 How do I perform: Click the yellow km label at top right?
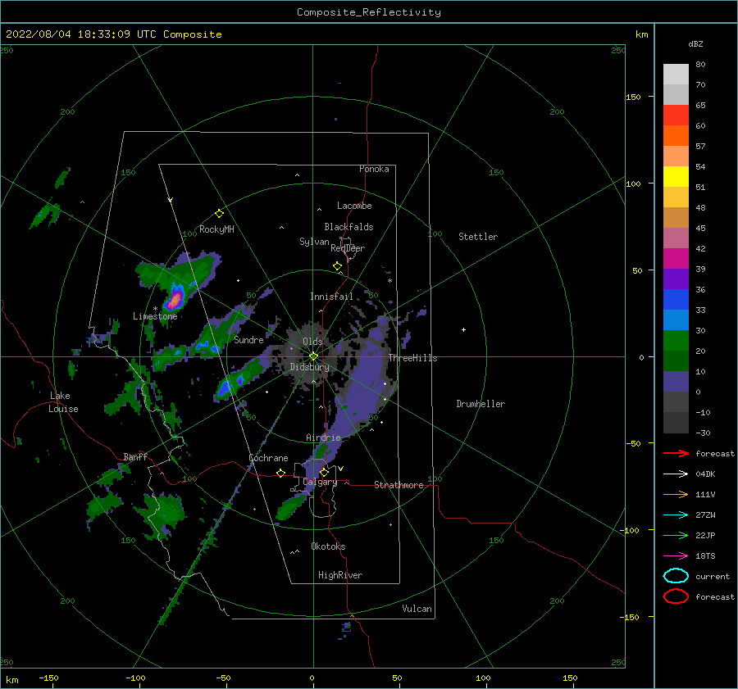[642, 34]
